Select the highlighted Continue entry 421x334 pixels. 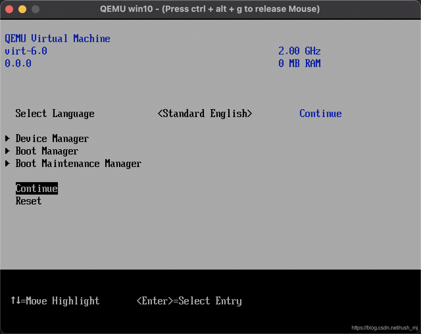click(37, 188)
